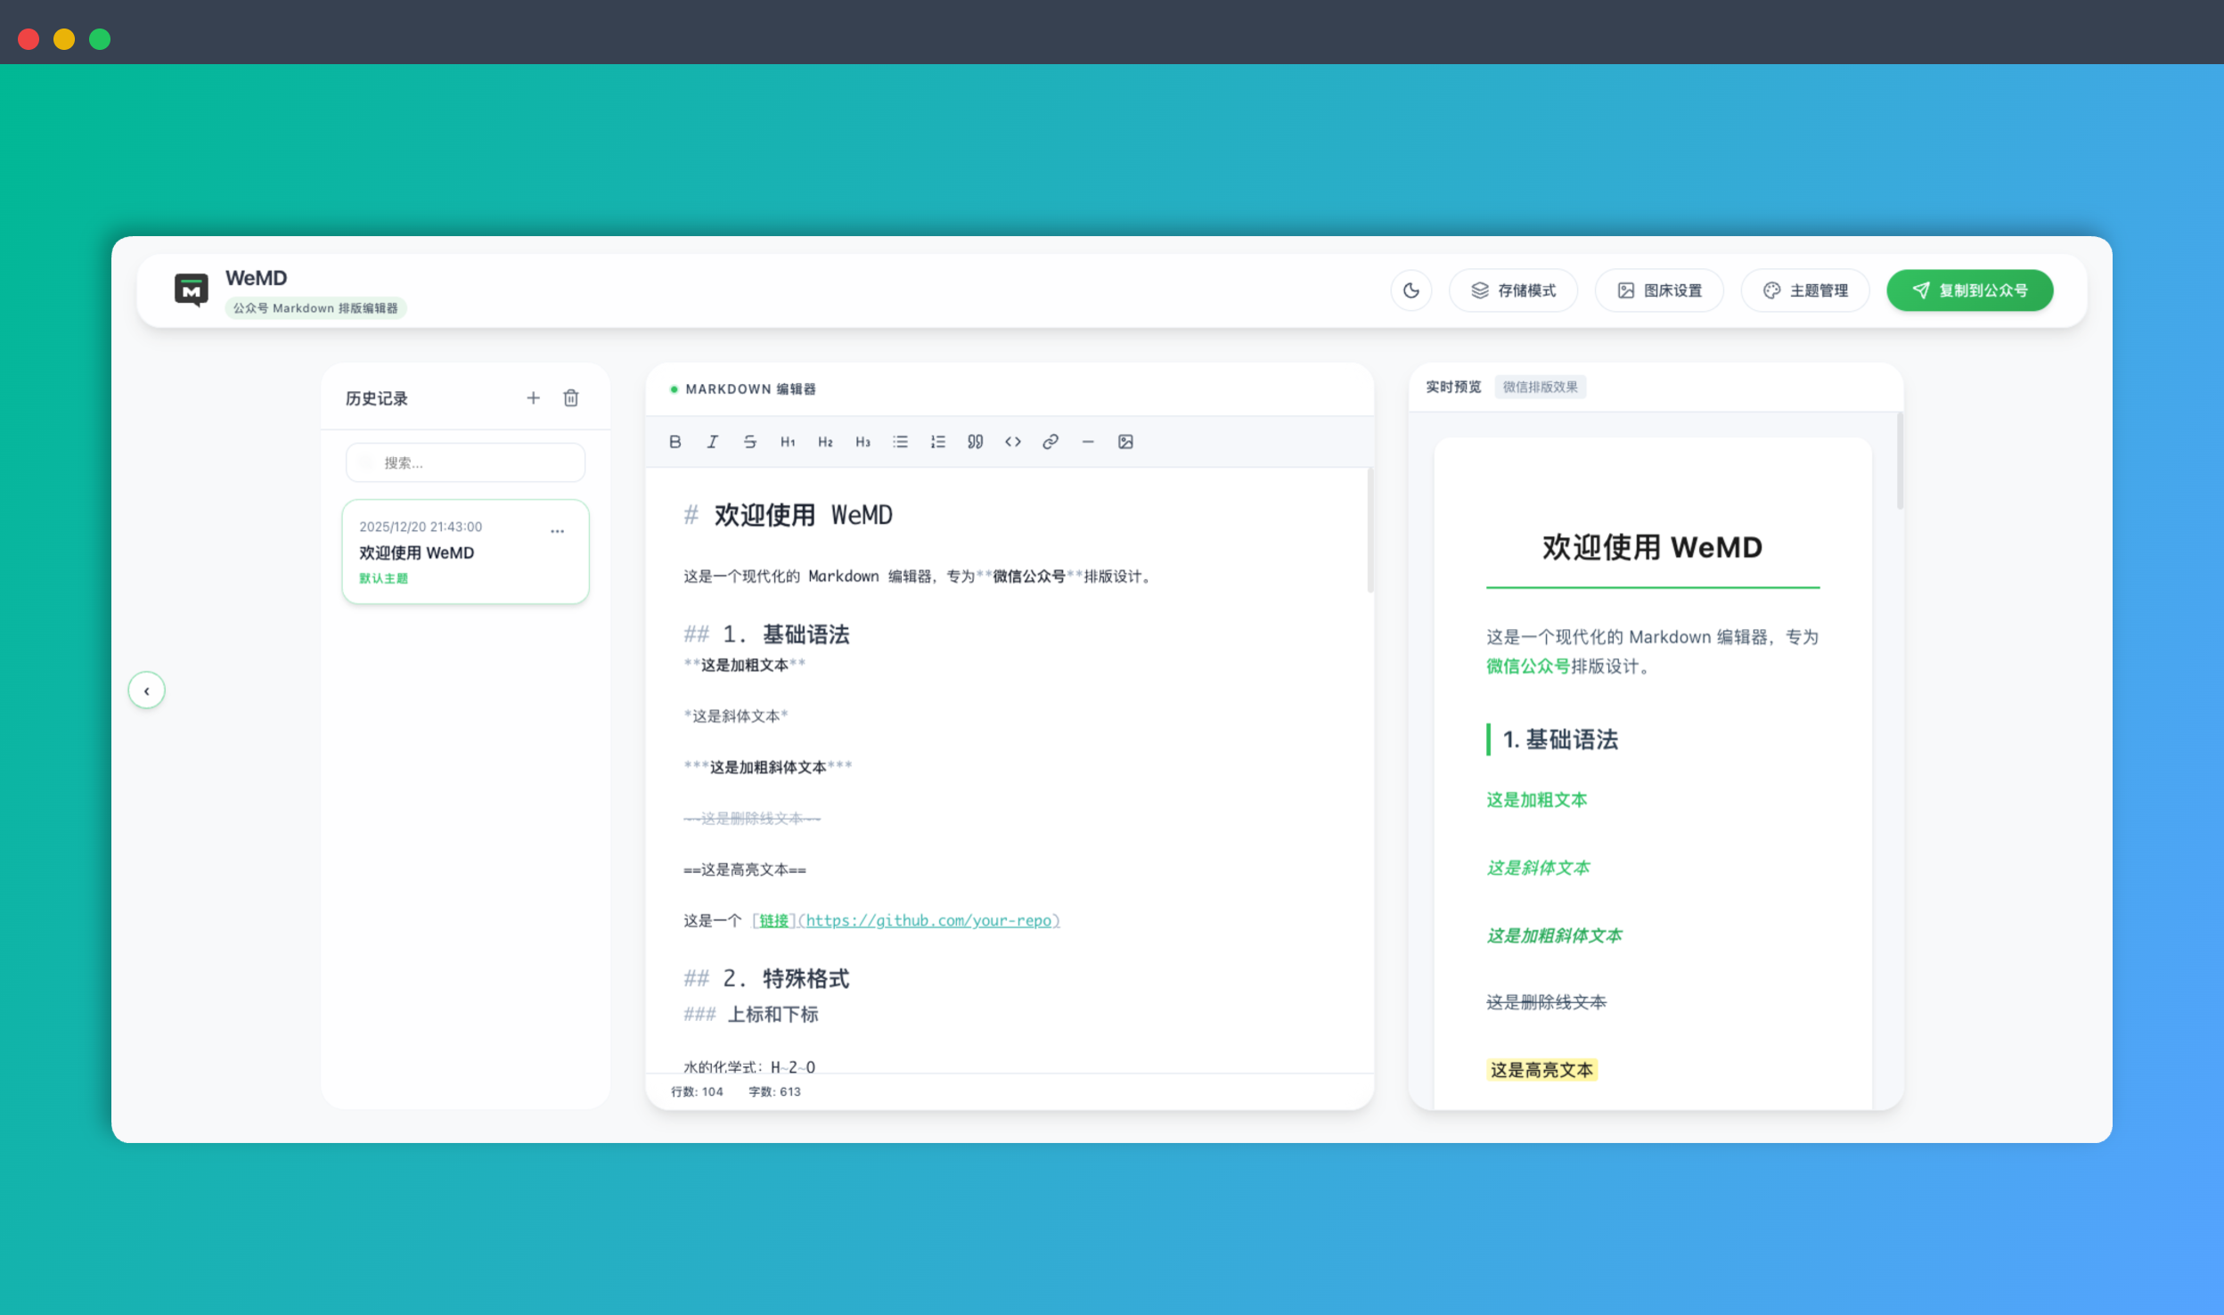Apply italic formatting with the I icon
Viewport: 2224px width, 1315px height.
pos(712,441)
